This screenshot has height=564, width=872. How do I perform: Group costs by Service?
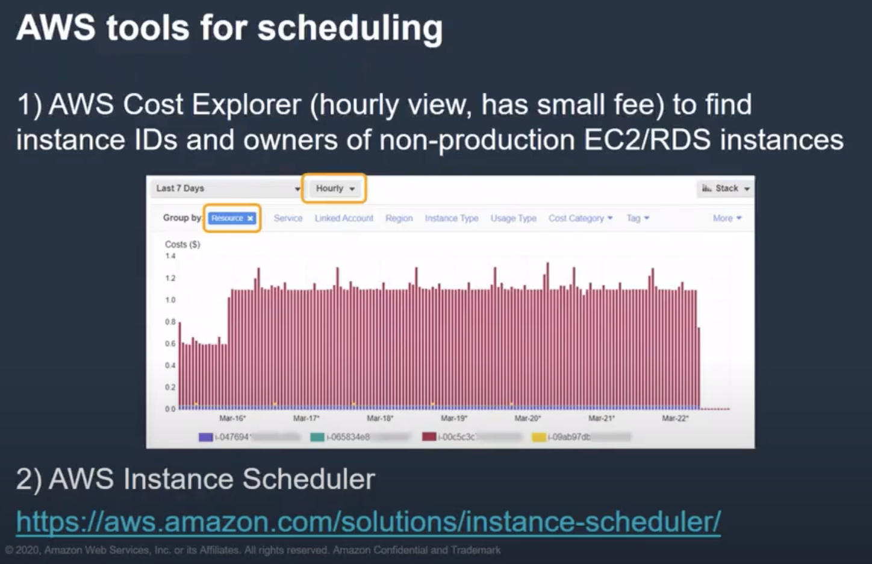click(288, 218)
